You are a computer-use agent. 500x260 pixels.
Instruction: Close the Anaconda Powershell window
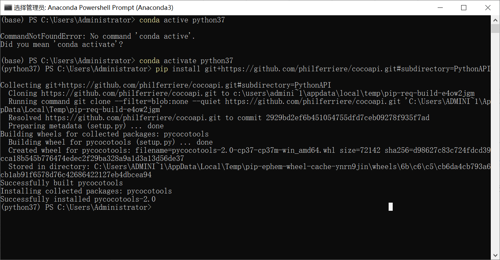click(488, 7)
